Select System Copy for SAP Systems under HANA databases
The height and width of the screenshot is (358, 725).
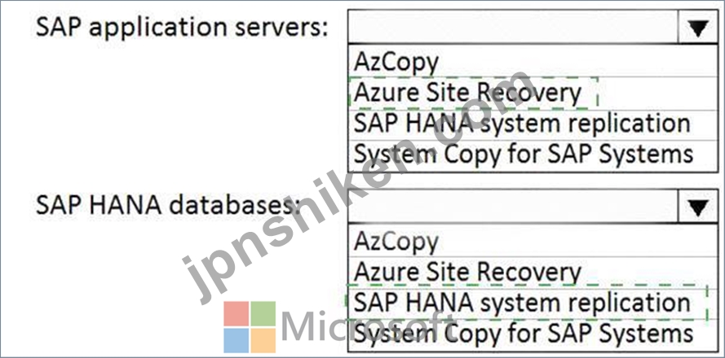point(532,334)
